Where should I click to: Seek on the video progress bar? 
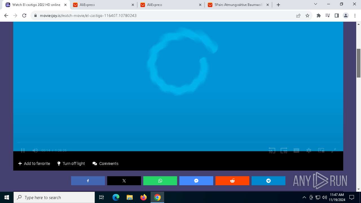[x=178, y=142]
